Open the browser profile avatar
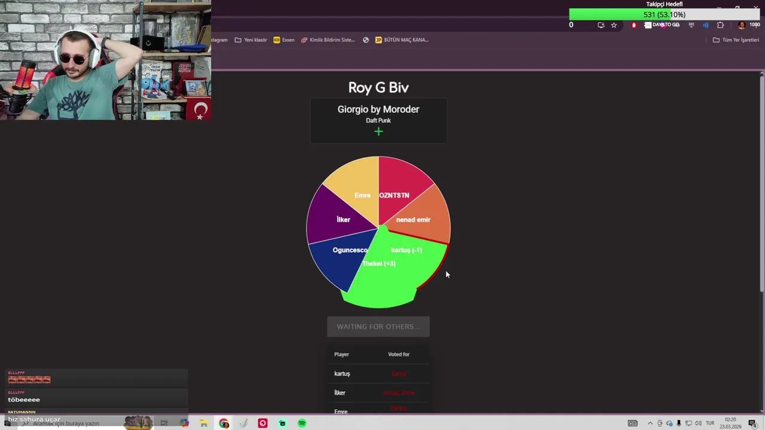This screenshot has height=430, width=765. [741, 25]
